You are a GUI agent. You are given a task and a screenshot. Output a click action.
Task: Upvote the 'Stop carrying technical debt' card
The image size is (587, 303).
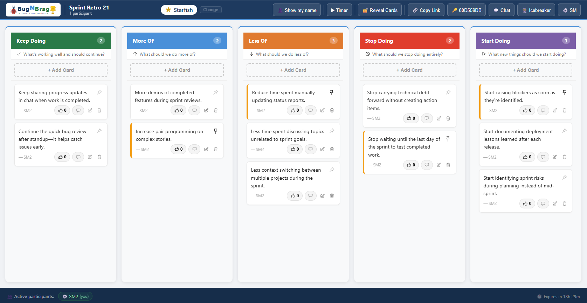pos(411,118)
